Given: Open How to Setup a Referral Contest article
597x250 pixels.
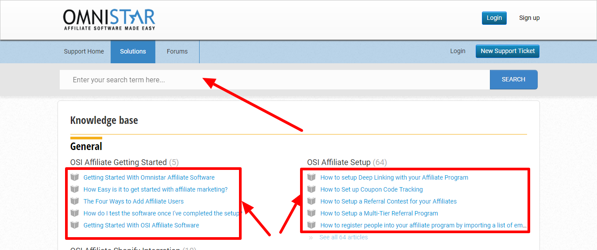Looking at the screenshot, I should (x=389, y=201).
